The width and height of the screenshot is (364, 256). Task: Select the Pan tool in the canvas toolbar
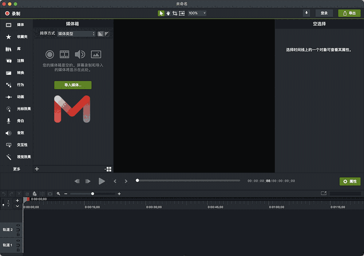(167, 13)
